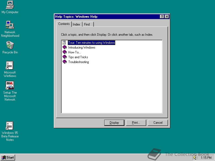Image resolution: width=215 pixels, height=161 pixels.
Task: Open the Find tab
Action: pyautogui.click(x=88, y=24)
